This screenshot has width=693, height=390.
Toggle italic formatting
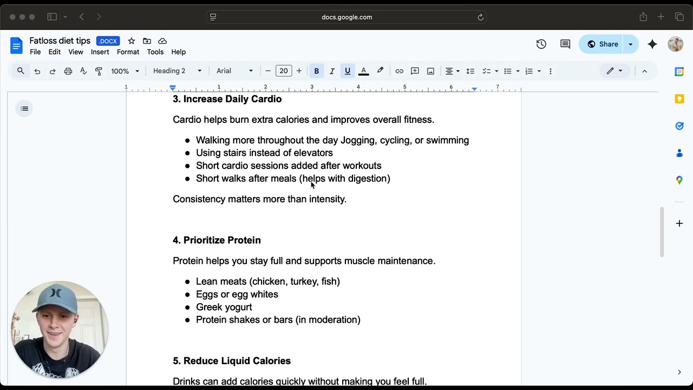(x=332, y=71)
